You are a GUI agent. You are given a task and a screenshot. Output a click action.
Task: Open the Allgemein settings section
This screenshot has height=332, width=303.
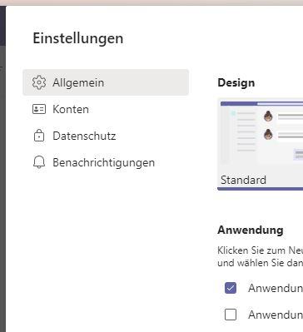pyautogui.click(x=106, y=82)
